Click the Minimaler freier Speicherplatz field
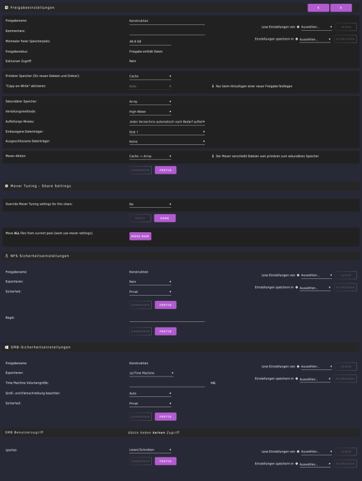Viewport: 362px width, 481px height. pyautogui.click(x=150, y=42)
